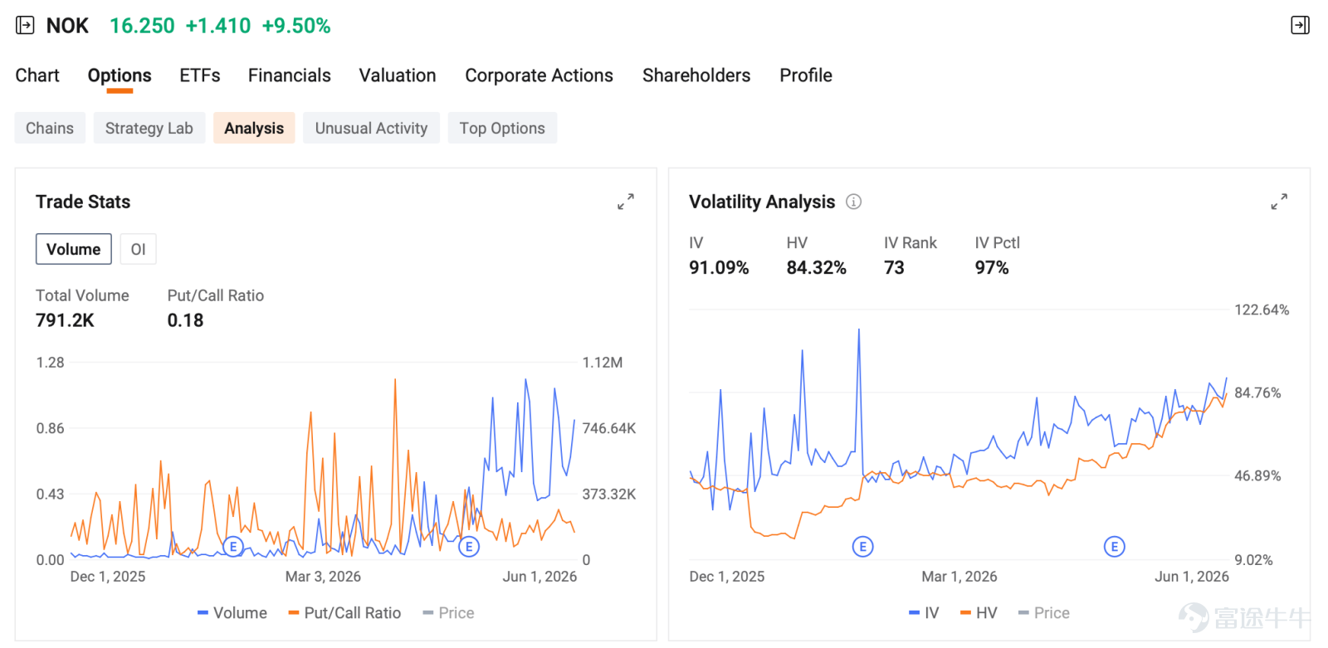1328x648 pixels.
Task: Click the Put/Call Ratio value 0.18
Action: (x=185, y=320)
